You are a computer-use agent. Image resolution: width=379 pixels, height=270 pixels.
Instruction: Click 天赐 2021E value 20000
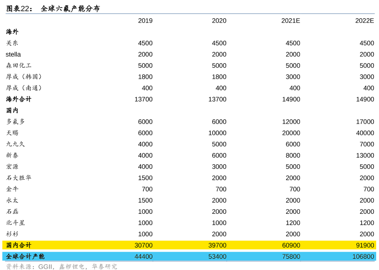[x=291, y=133]
